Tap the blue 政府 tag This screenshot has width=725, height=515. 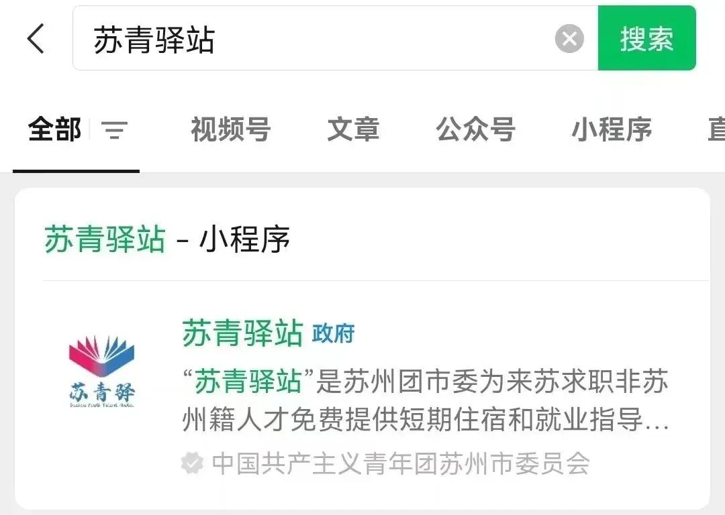(x=334, y=333)
